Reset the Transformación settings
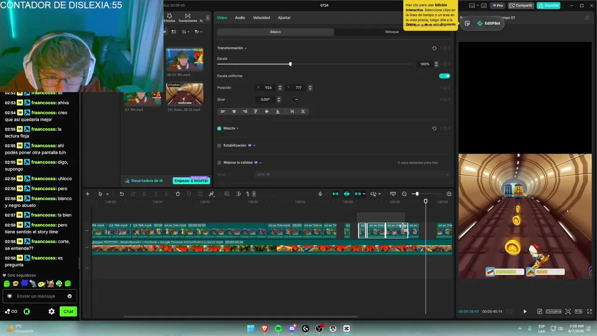 pyautogui.click(x=434, y=48)
